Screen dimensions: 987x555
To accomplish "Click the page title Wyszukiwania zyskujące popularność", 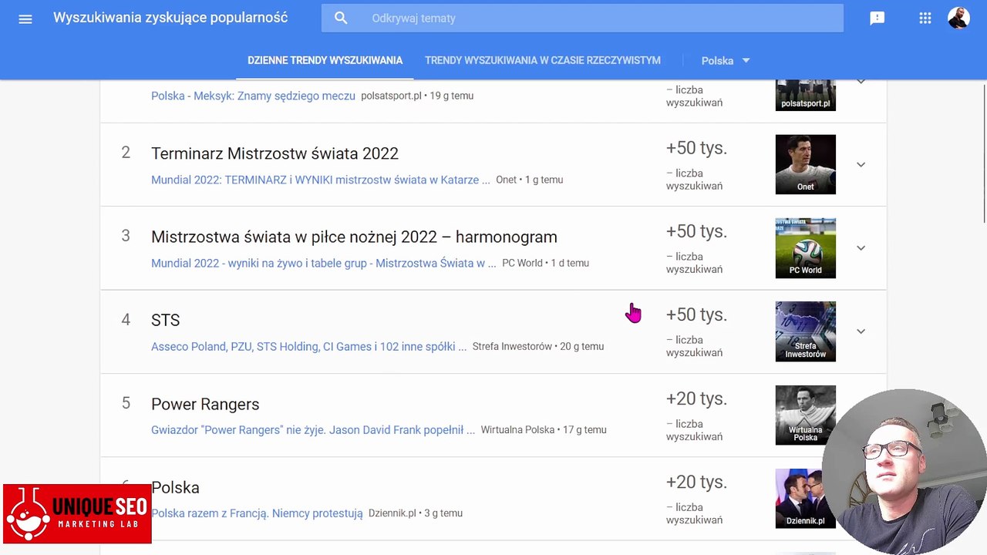I will (170, 18).
